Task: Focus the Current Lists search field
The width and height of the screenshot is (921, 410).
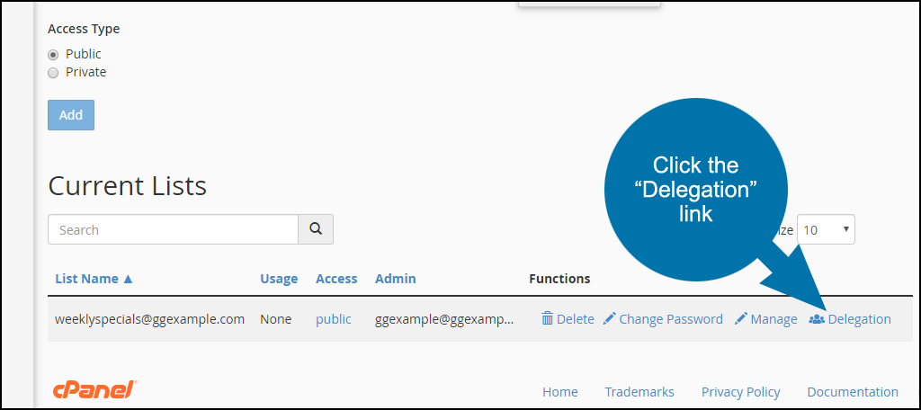Action: 174,229
